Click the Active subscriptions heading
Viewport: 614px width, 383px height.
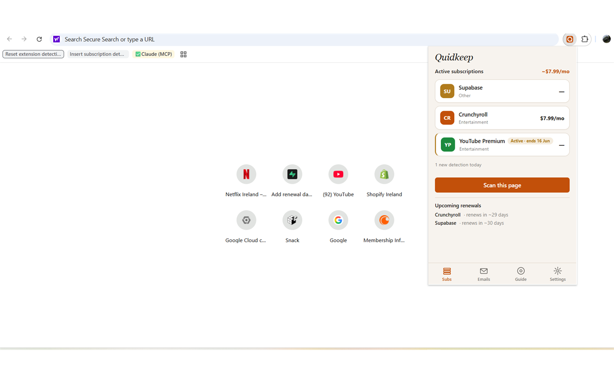coord(459,71)
